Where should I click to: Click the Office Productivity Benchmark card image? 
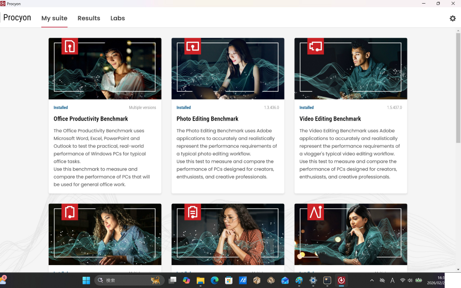pos(105,68)
